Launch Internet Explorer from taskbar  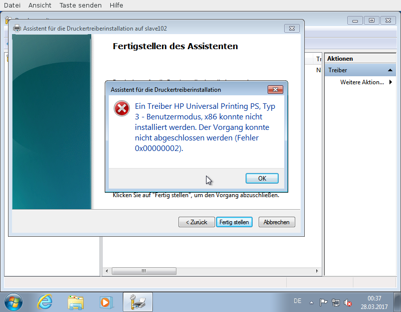45,302
